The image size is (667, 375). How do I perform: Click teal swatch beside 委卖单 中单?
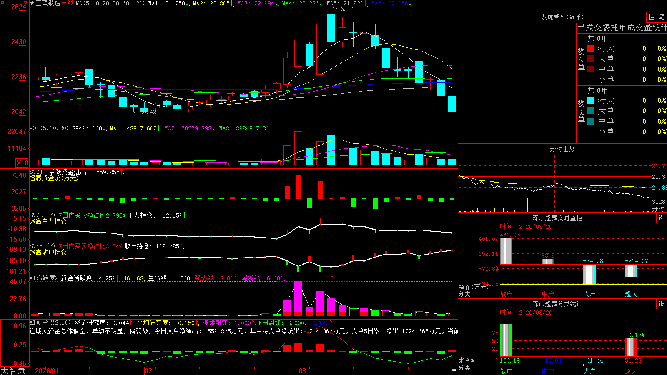[590, 121]
